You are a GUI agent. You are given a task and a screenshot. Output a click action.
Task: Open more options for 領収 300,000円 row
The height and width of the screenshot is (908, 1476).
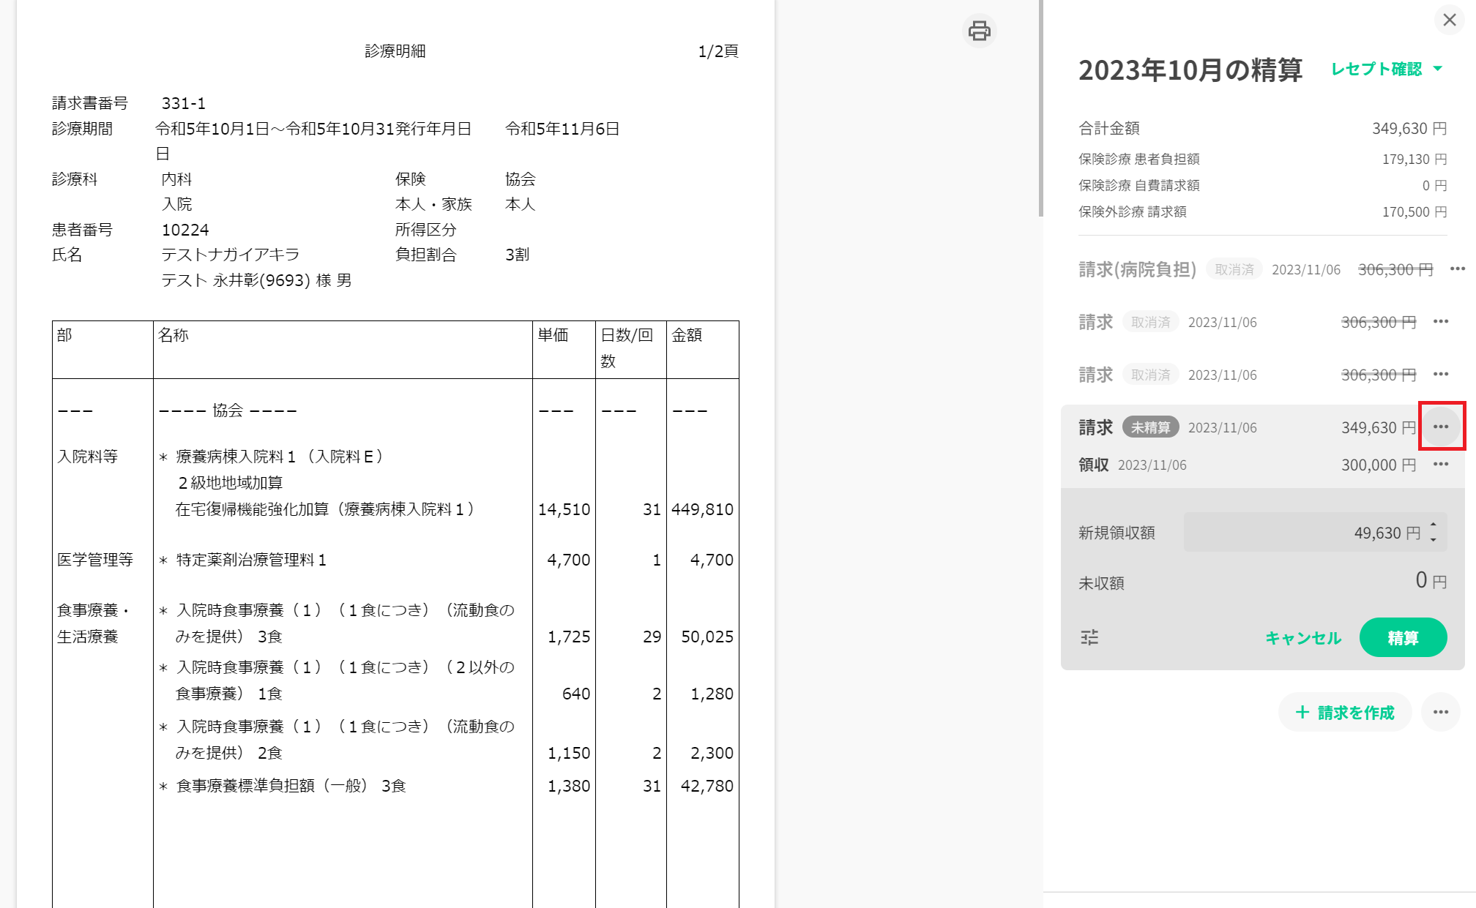(1440, 465)
